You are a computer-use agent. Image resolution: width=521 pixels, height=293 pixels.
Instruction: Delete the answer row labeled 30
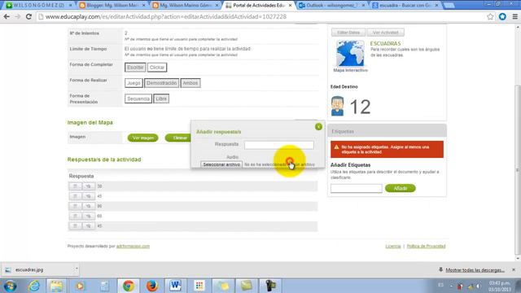[75, 186]
